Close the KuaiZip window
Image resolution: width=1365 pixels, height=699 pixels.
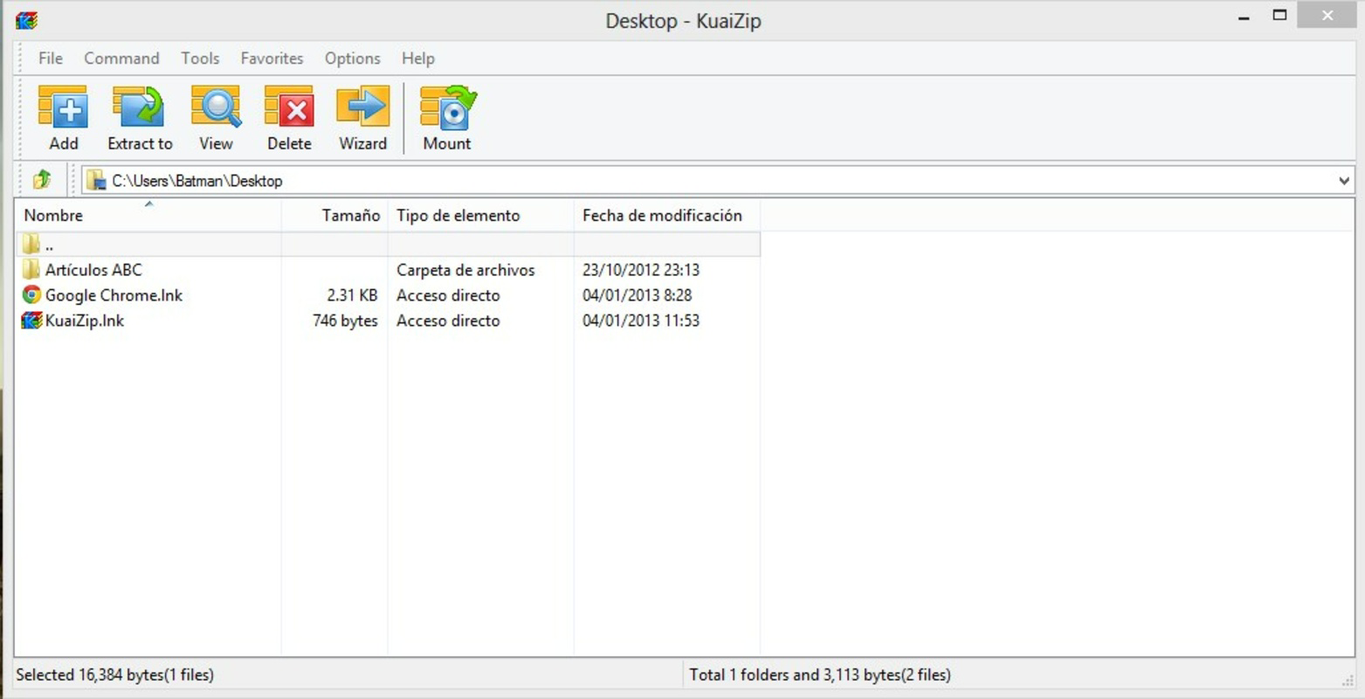point(1327,15)
